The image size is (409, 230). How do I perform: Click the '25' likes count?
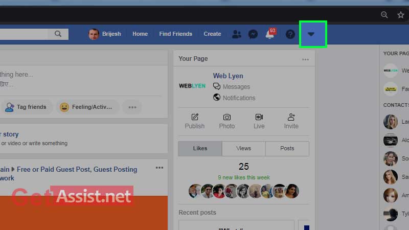tap(244, 167)
